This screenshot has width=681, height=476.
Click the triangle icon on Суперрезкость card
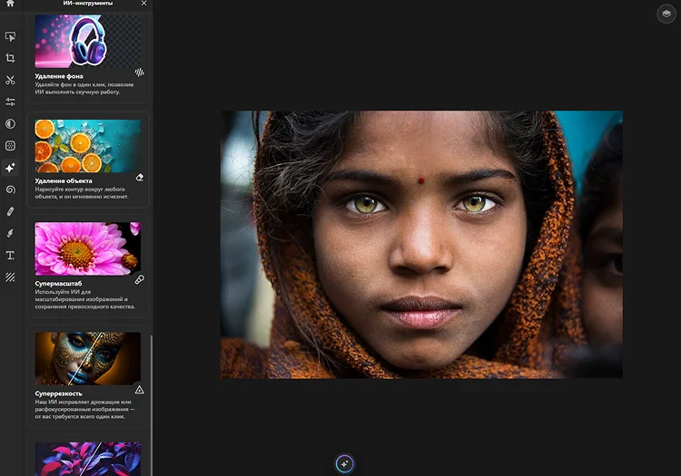pyautogui.click(x=140, y=389)
